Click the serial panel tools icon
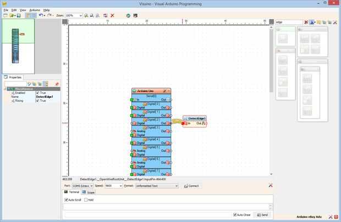This screenshot has width=341, height=222. (x=271, y=186)
